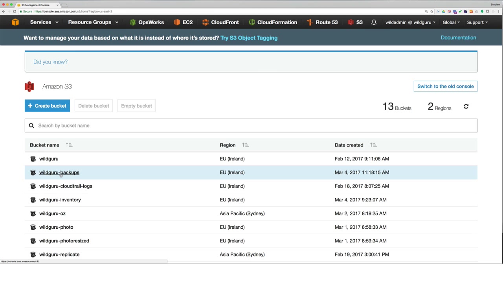
Task: Click the magnifier icon in the search box
Action: [31, 126]
